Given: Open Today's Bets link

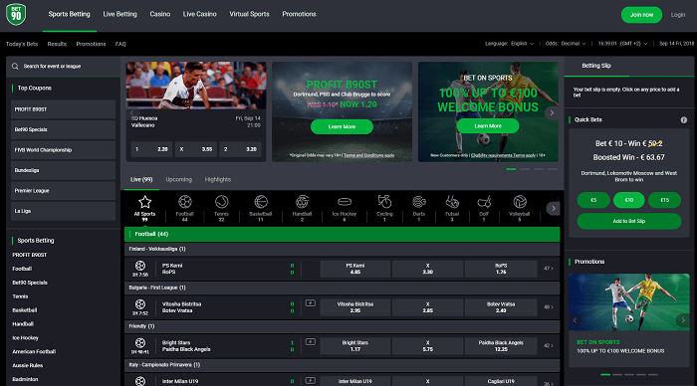Looking at the screenshot, I should [22, 44].
